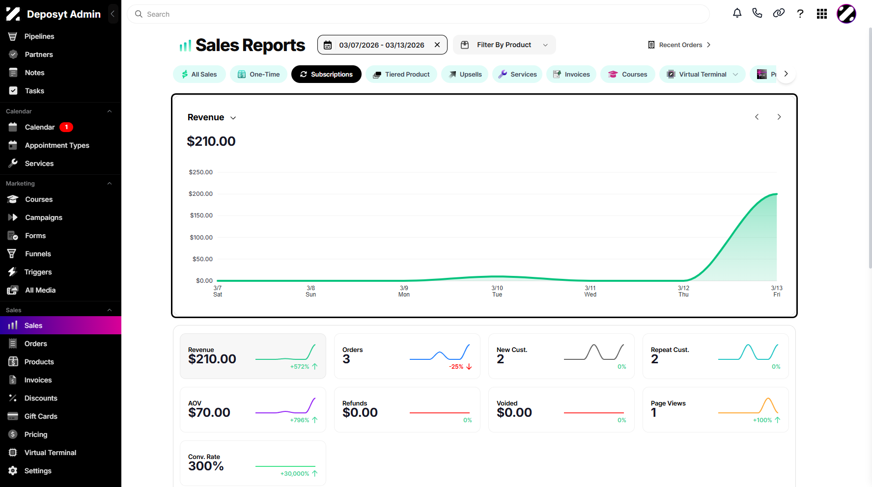The width and height of the screenshot is (872, 487).
Task: Collapse the Sales sidebar section
Action: (110, 310)
